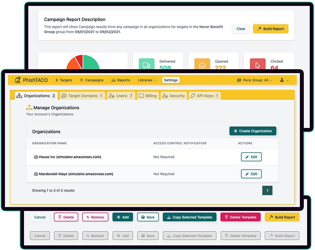Click the pencil Edit icon for House Inc
The width and height of the screenshot is (315, 250).
tap(247, 157)
